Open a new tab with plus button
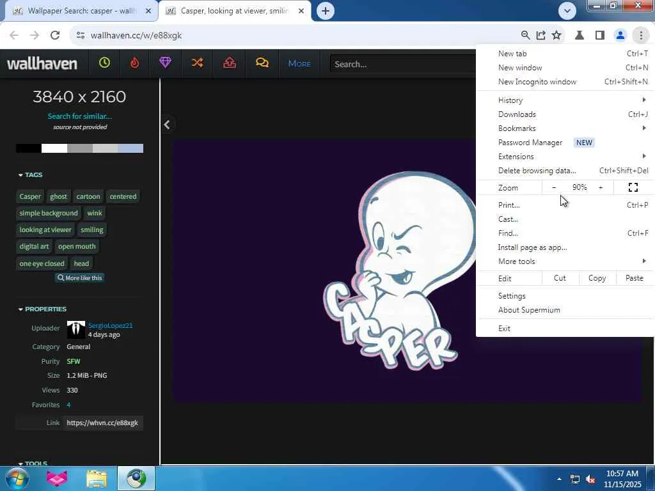 click(x=326, y=11)
